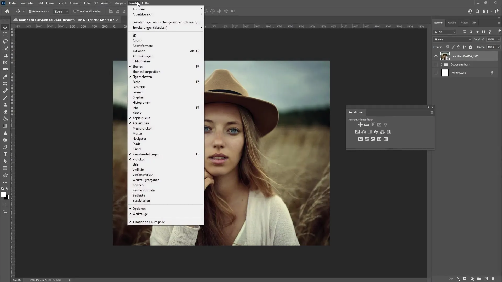Click on Korrekturen menu item
Viewport: 502px width, 282px height.
[140, 123]
